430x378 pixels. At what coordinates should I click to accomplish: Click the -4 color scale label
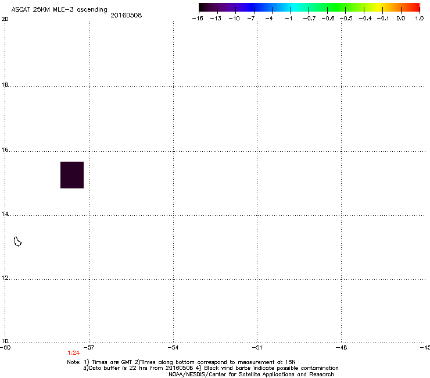(x=269, y=19)
